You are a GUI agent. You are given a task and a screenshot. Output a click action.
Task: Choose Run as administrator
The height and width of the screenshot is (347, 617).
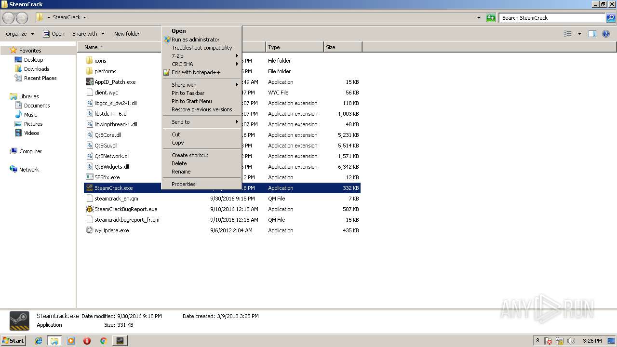tap(201, 40)
